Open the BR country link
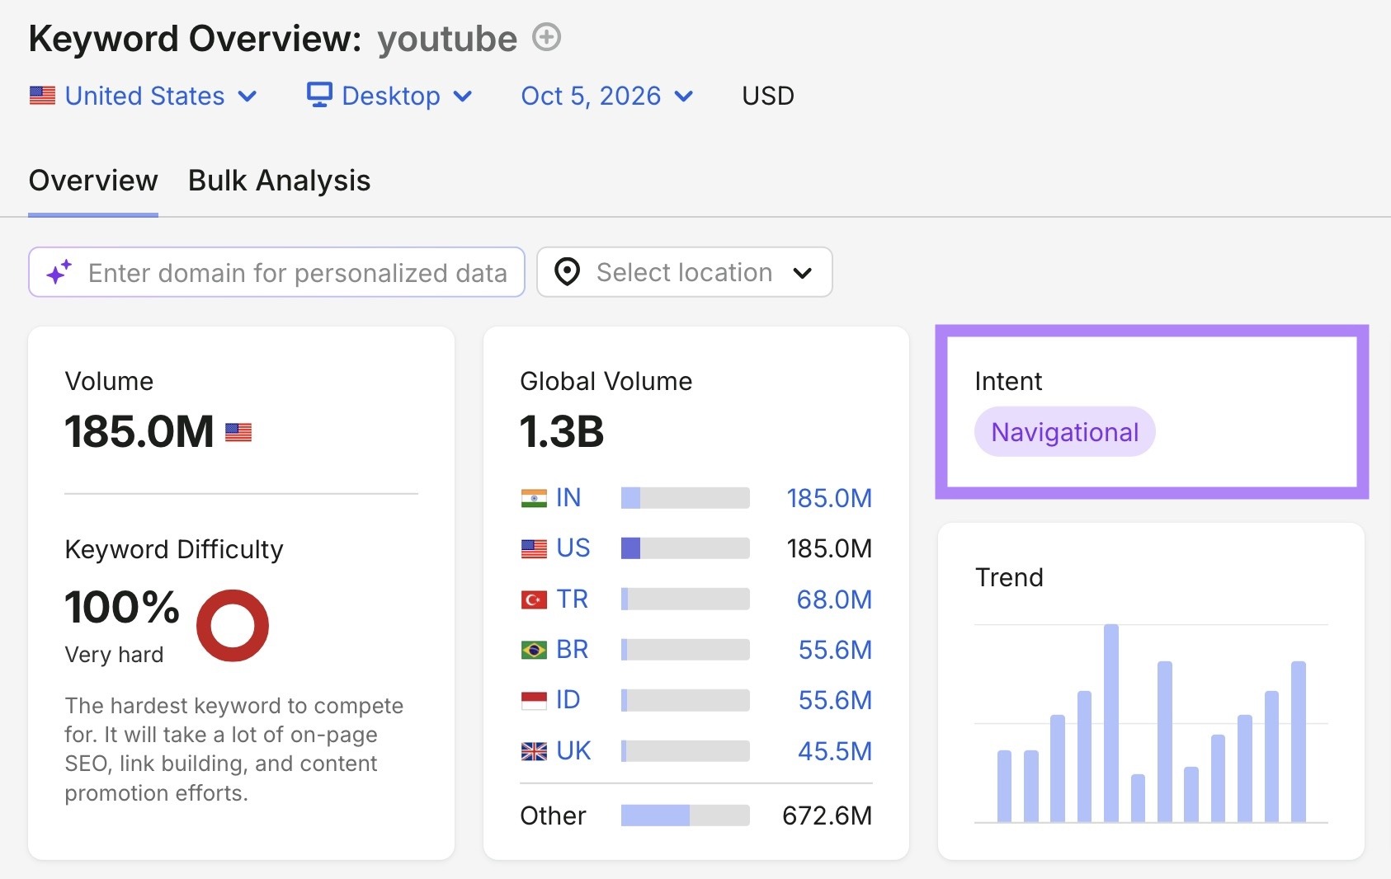 click(x=573, y=649)
